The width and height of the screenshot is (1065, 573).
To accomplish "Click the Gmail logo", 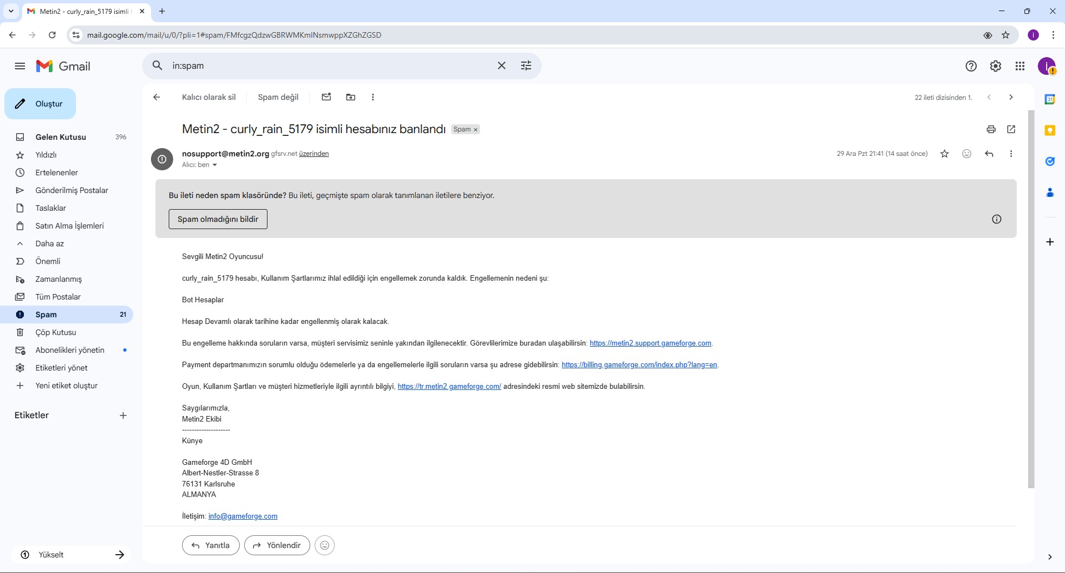I will (63, 66).
